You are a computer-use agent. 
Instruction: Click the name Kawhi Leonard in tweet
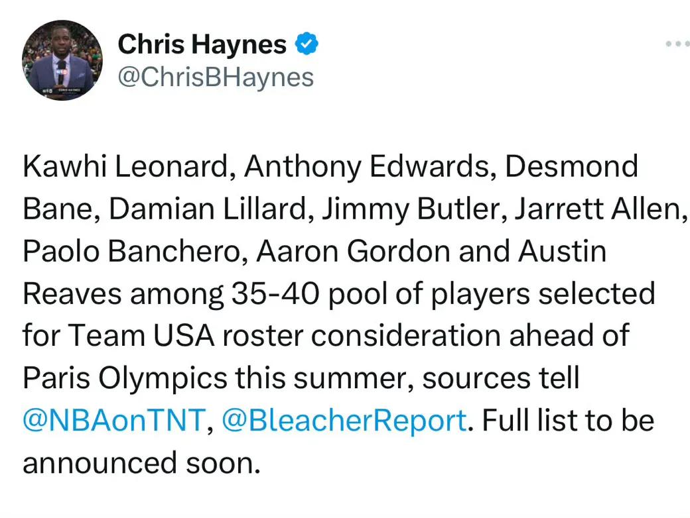click(x=125, y=166)
